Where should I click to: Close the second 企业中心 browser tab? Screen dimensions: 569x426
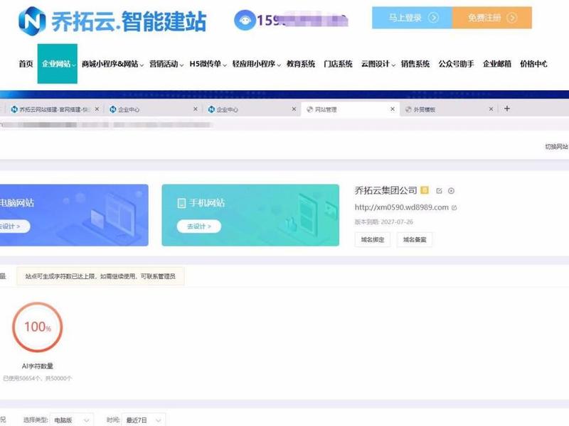pos(294,109)
